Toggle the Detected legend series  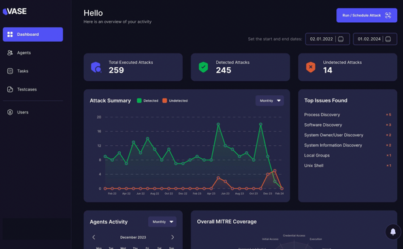(x=148, y=101)
